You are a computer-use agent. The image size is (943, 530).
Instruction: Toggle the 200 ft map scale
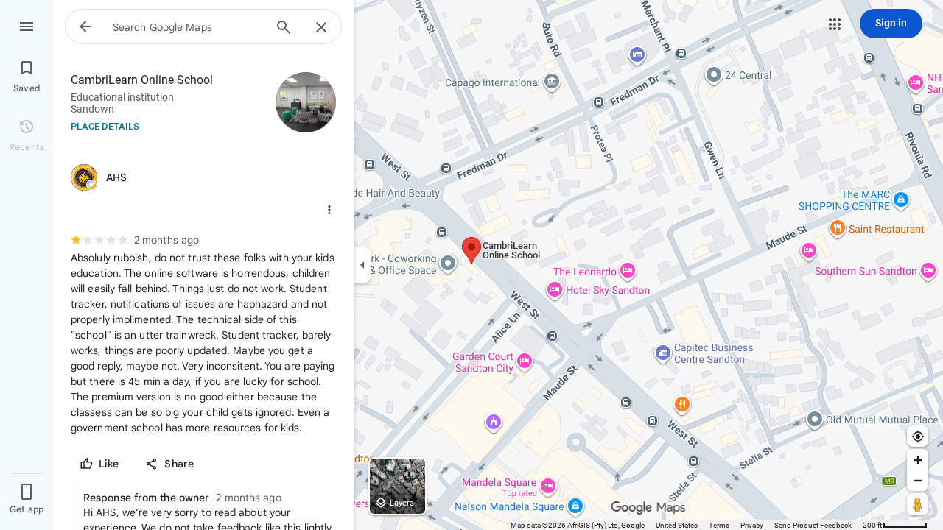(x=894, y=525)
